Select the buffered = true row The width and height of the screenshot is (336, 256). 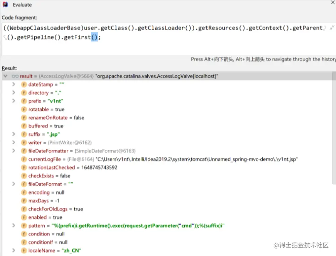[x=167, y=126]
